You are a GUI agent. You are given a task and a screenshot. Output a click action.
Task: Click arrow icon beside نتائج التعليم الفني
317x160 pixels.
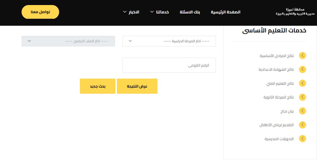coord(302,83)
